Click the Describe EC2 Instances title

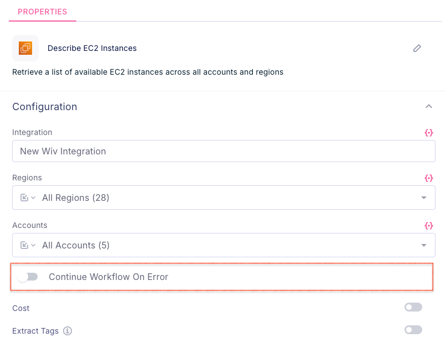coord(92,48)
